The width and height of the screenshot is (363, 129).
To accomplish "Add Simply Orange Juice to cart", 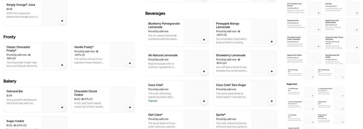I will (x=62, y=21).
